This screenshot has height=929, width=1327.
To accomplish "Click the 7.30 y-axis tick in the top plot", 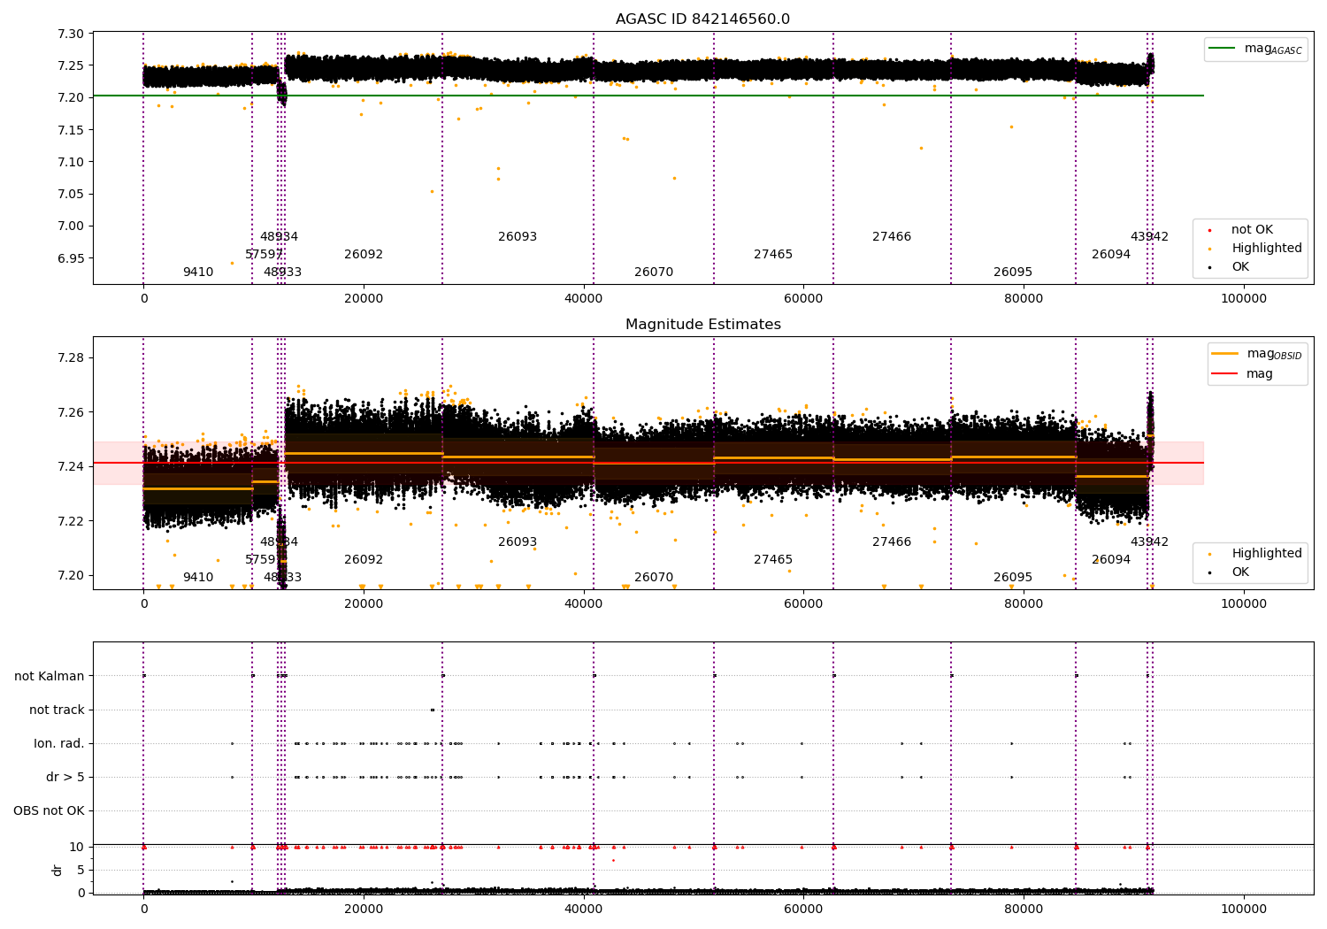I will coord(71,34).
